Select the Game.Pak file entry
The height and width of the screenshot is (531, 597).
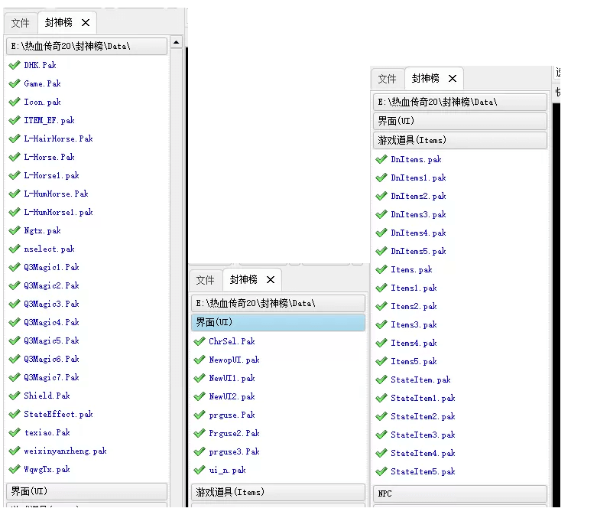[x=42, y=83]
